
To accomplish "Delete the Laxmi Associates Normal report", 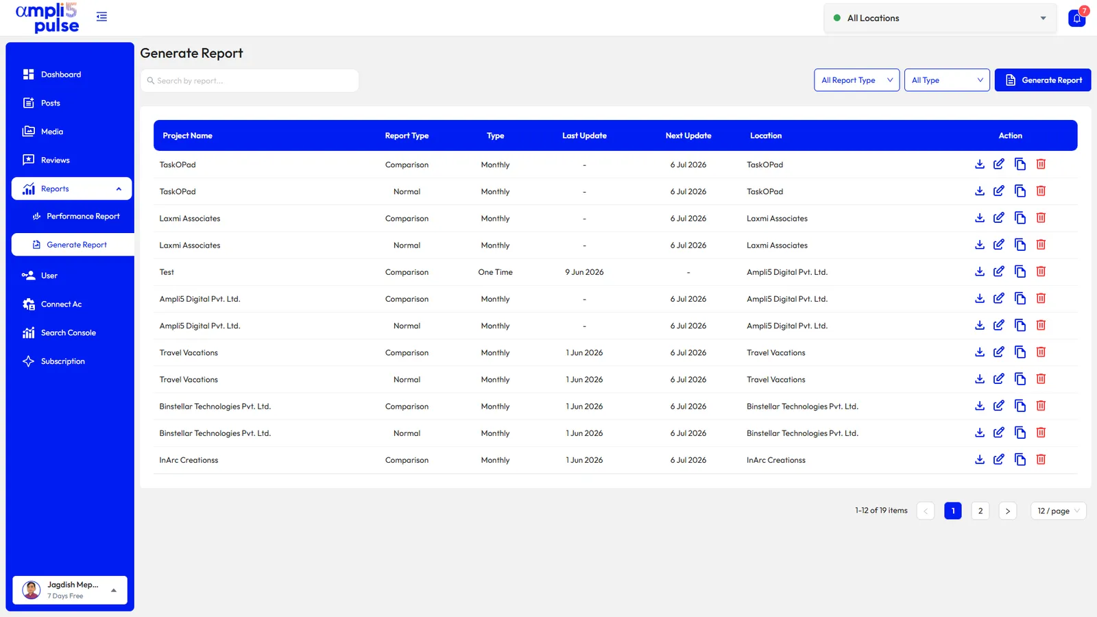I will (1041, 245).
